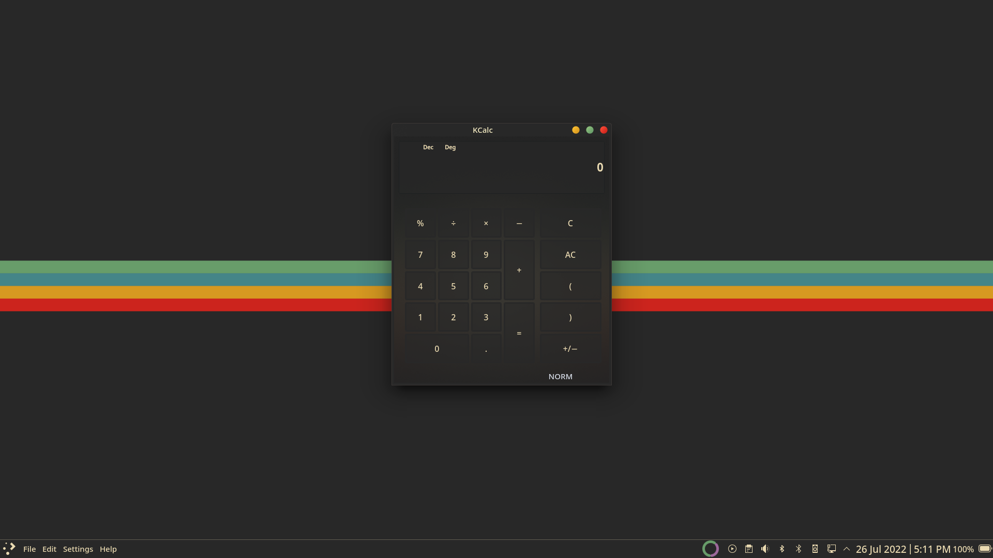The width and height of the screenshot is (993, 558).
Task: Click the network display tray icon
Action: 831,549
